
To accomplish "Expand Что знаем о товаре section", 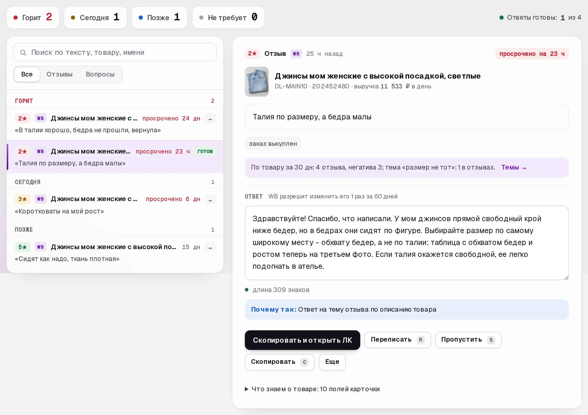I will tap(313, 389).
